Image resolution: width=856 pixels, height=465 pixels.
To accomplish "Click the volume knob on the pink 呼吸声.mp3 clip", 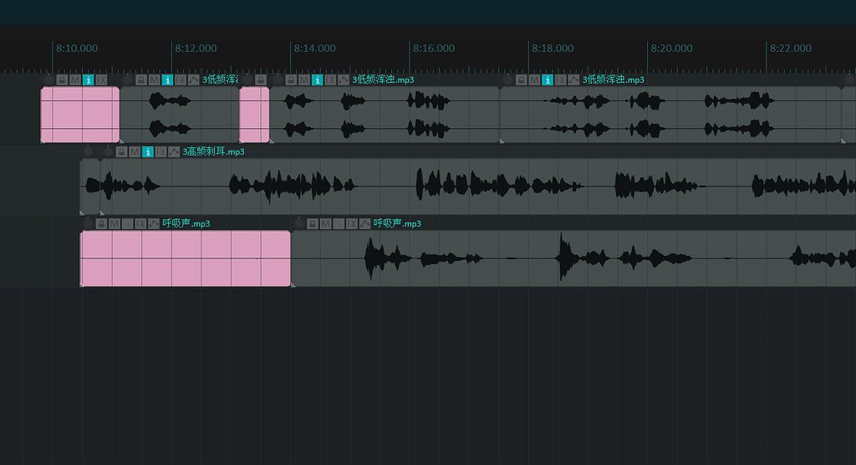I will point(87,223).
